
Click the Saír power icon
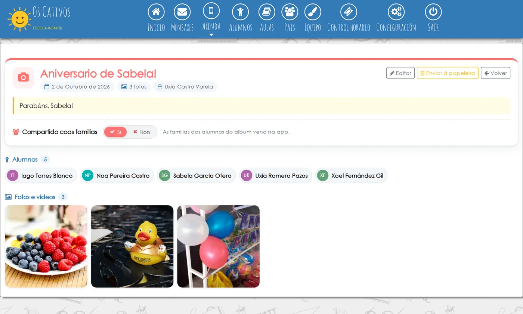[433, 12]
